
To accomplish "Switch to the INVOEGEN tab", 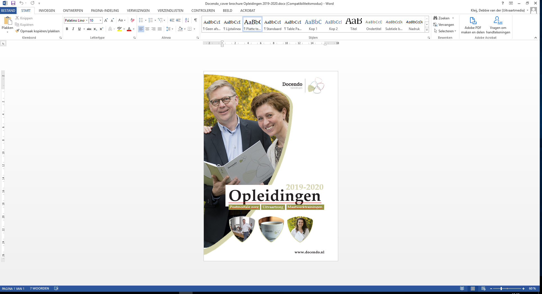I will pyautogui.click(x=47, y=11).
